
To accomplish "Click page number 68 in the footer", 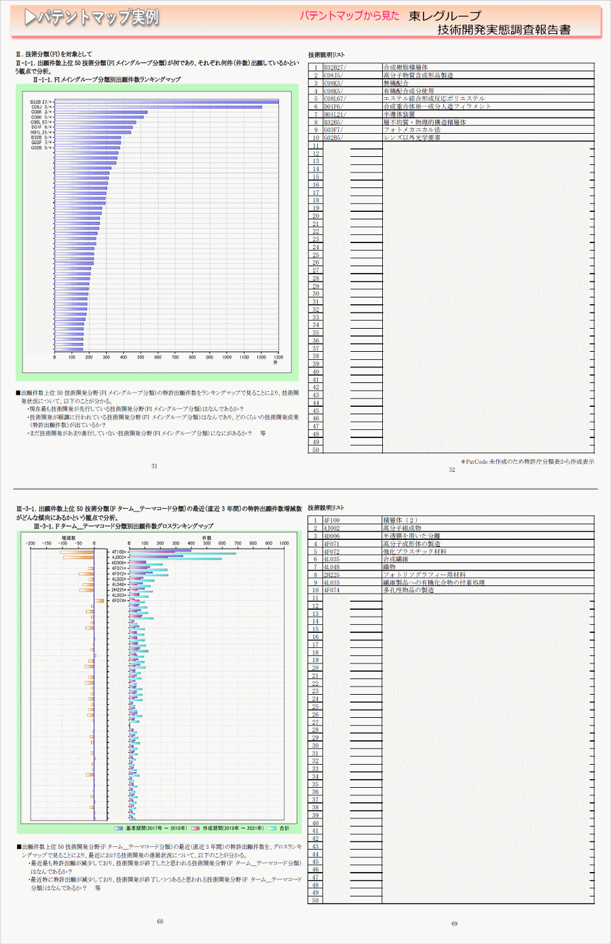I will click(160, 922).
